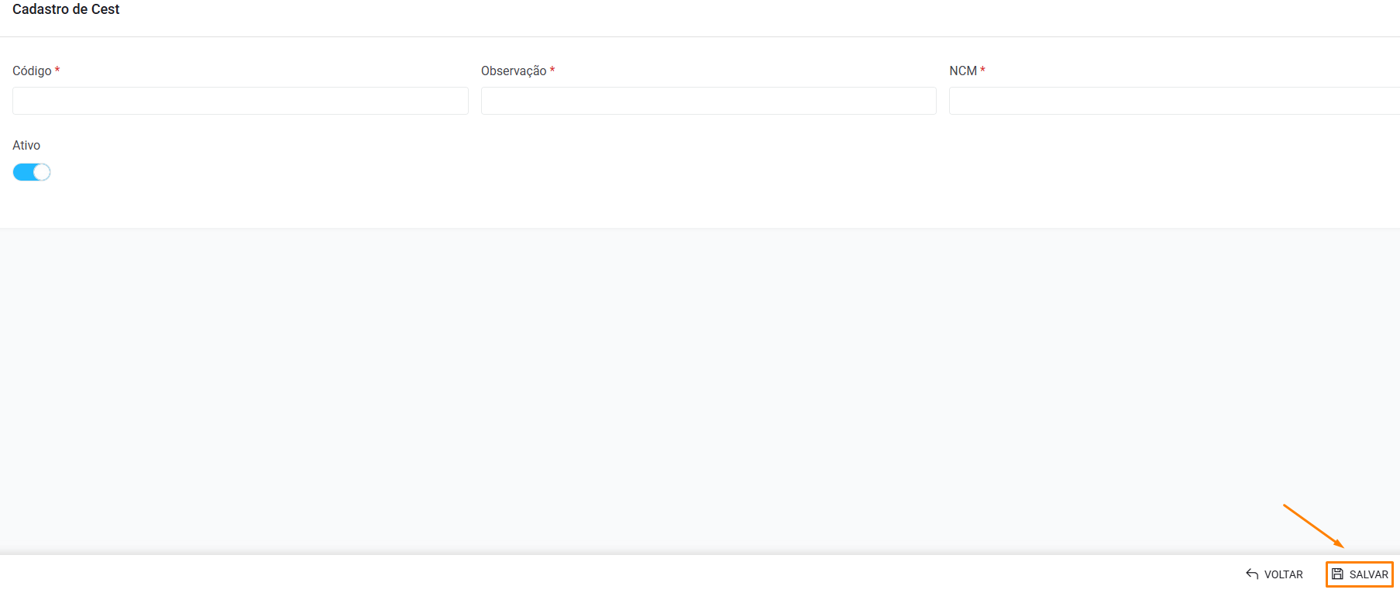Click the Observação field label
1400x593 pixels.
(x=513, y=71)
